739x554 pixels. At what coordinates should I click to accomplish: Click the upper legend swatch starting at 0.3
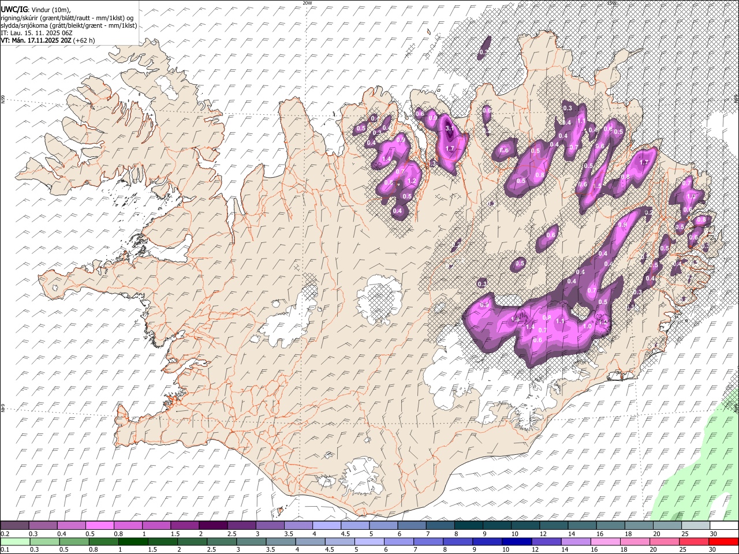tap(43, 526)
